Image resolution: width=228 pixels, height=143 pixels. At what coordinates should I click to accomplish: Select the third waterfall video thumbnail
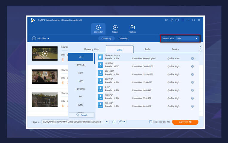tap(45, 100)
